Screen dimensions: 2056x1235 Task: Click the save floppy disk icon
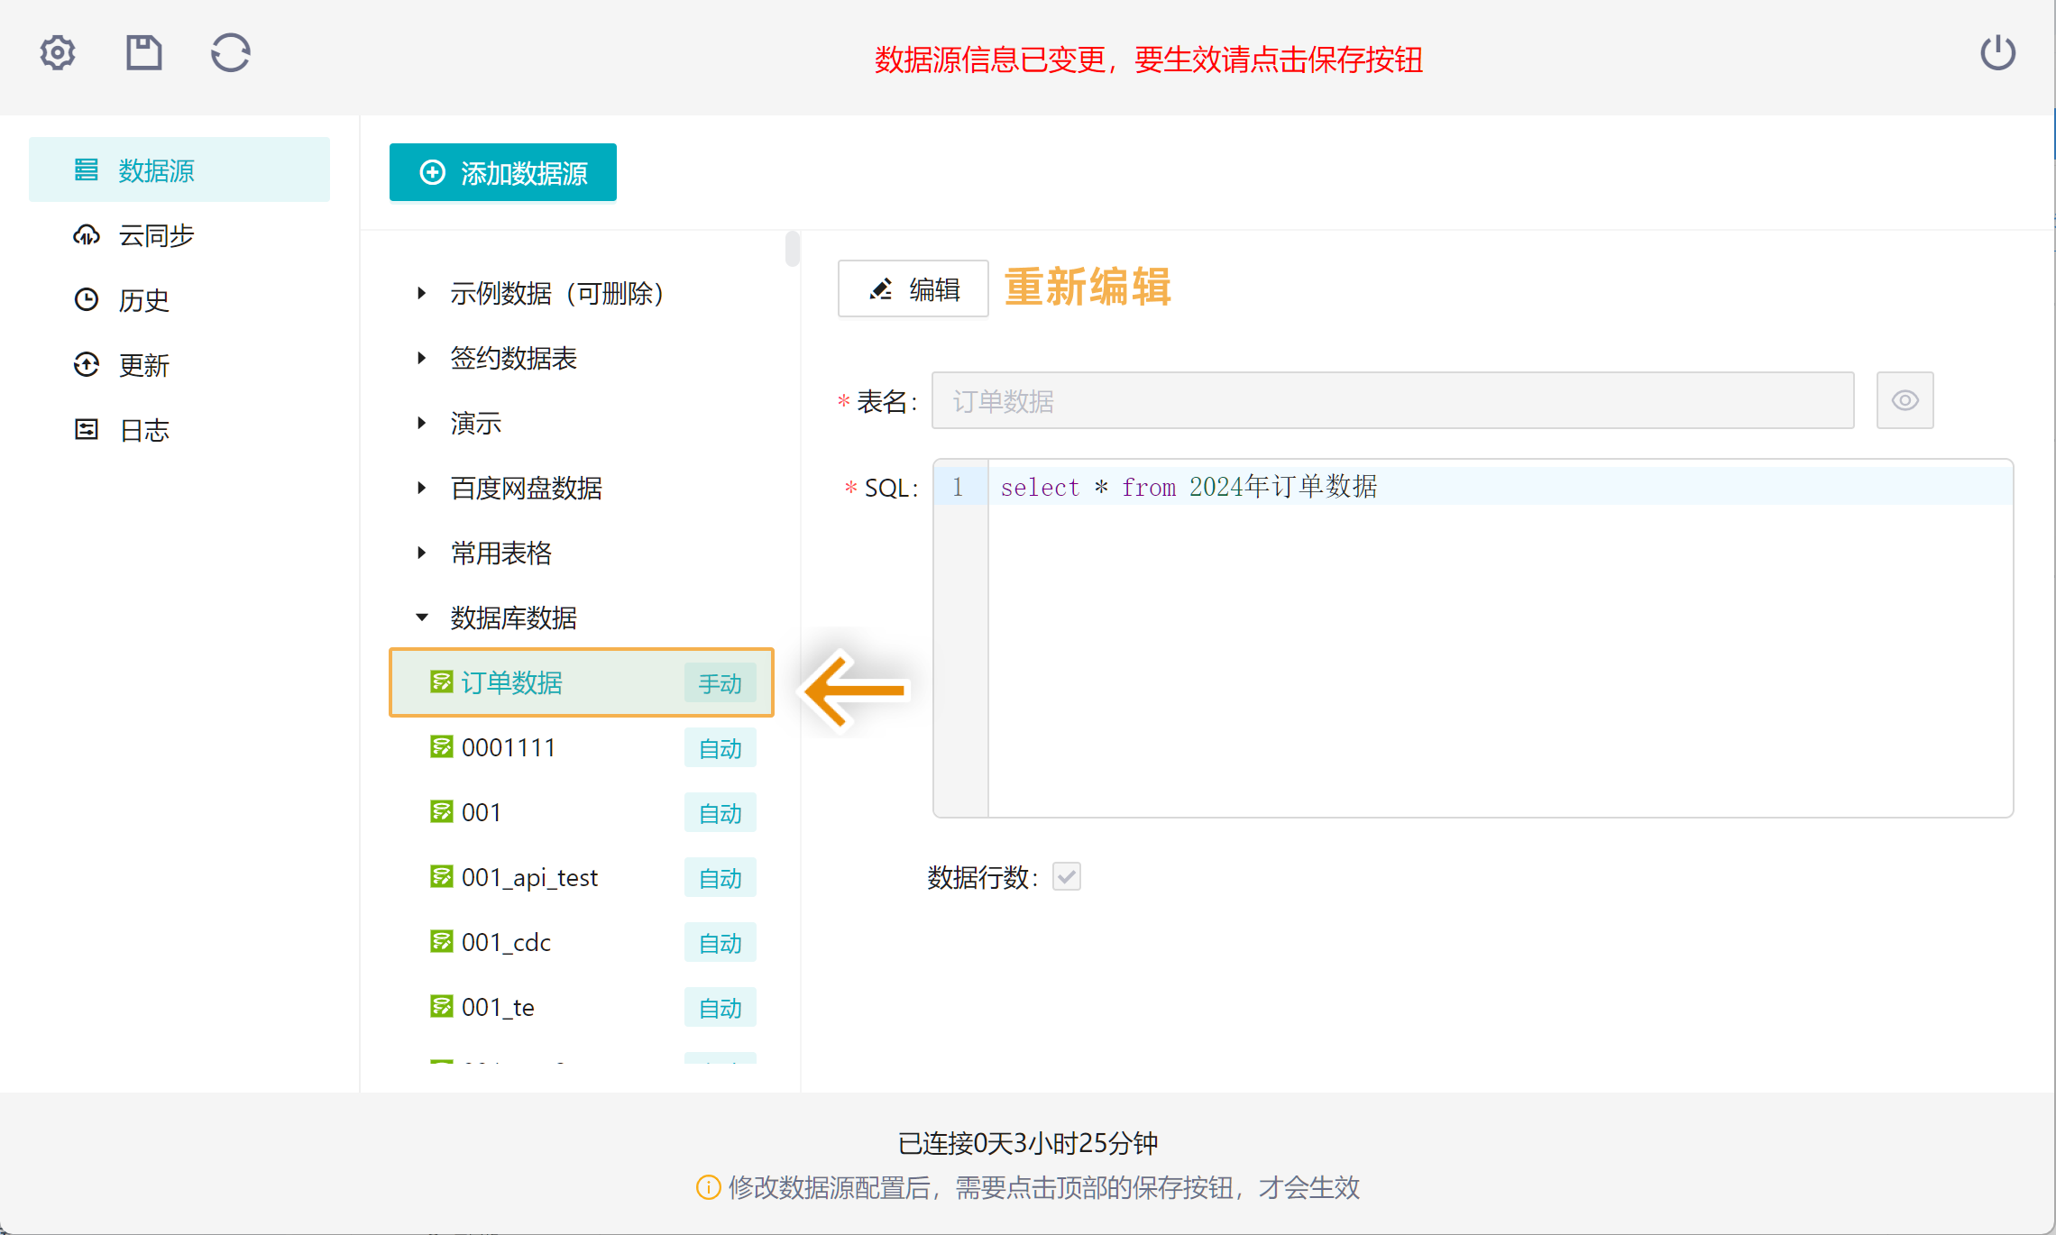pyautogui.click(x=143, y=53)
